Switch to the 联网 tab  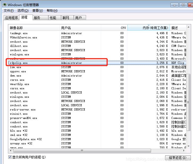tap(67, 18)
